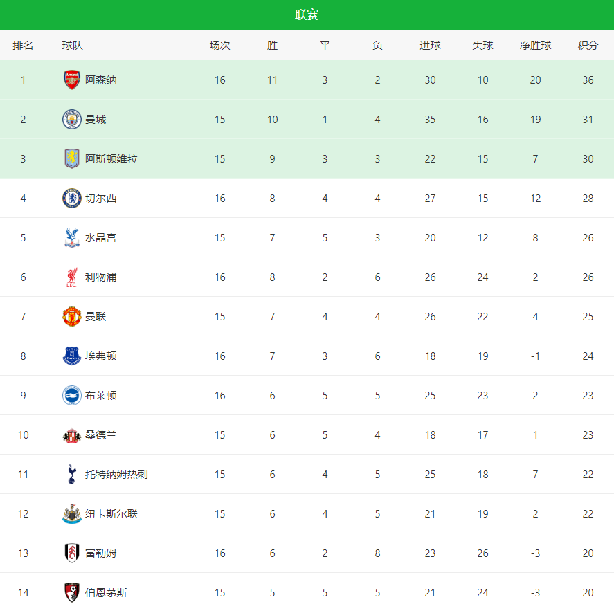614x613 pixels.
Task: Select the 联赛 tab header
Action: tap(307, 15)
